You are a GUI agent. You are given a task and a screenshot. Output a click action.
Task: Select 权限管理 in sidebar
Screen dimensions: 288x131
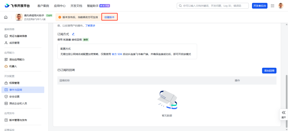(x=23, y=83)
